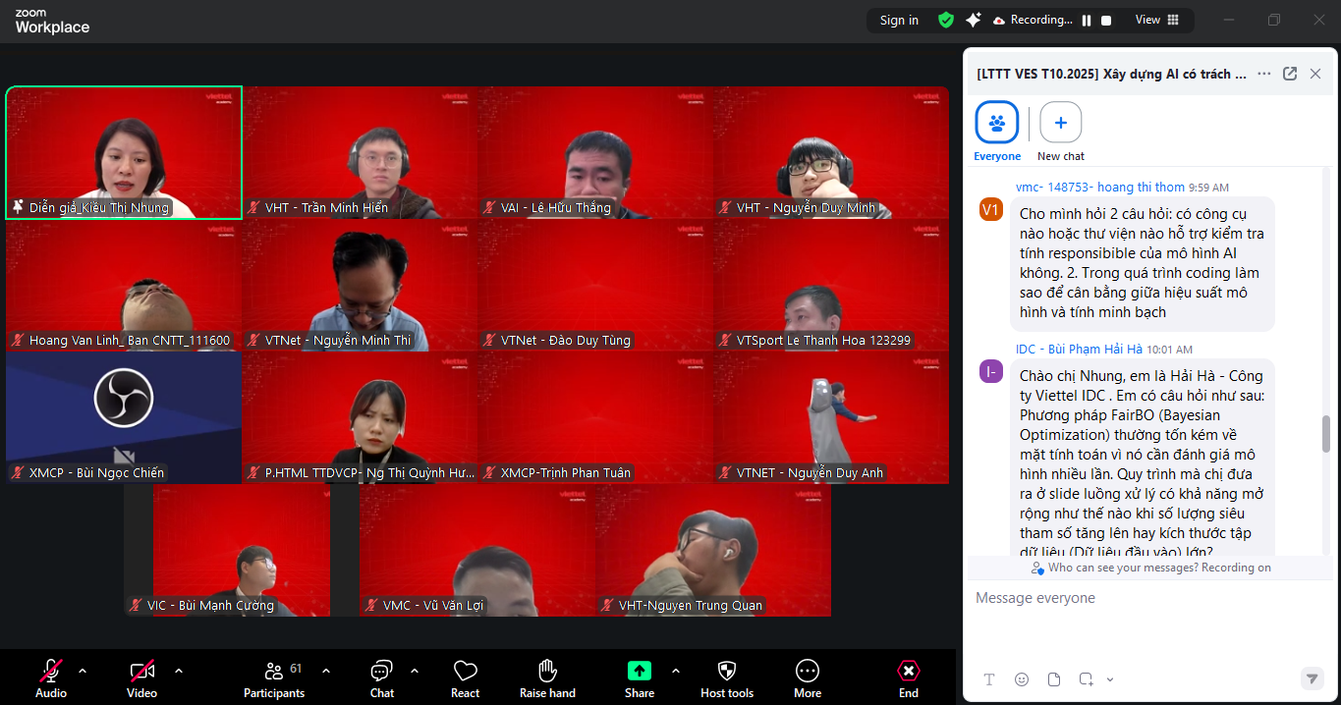Open chat text formatting options

pos(989,679)
